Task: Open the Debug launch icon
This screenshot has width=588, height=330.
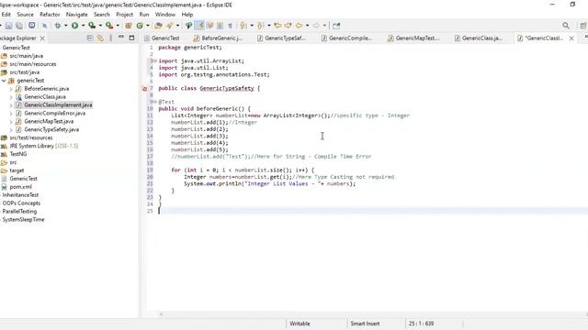Action: [58, 26]
